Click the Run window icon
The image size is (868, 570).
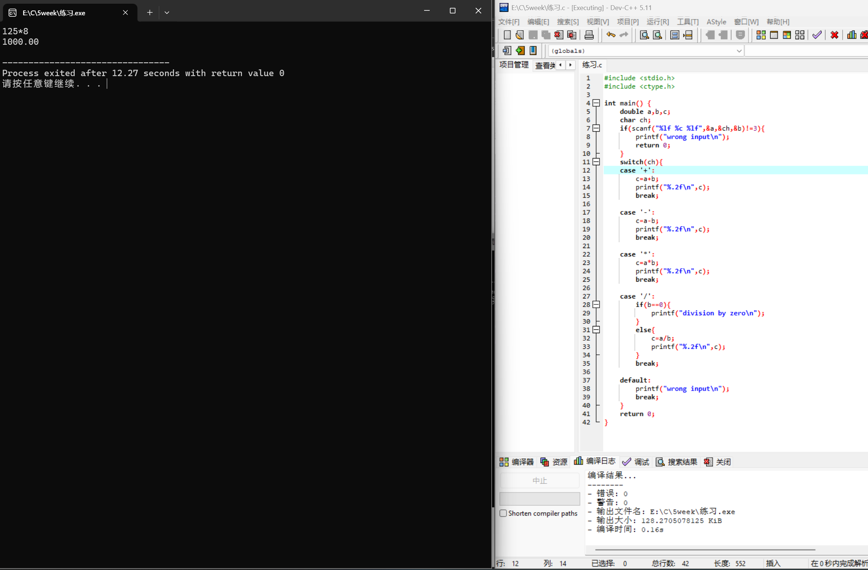tap(774, 35)
